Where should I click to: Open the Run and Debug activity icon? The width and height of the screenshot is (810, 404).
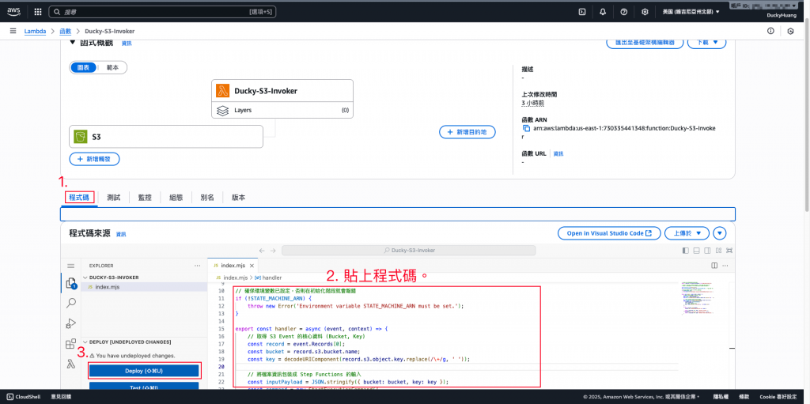70,323
